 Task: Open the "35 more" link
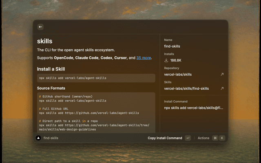coord(144,58)
